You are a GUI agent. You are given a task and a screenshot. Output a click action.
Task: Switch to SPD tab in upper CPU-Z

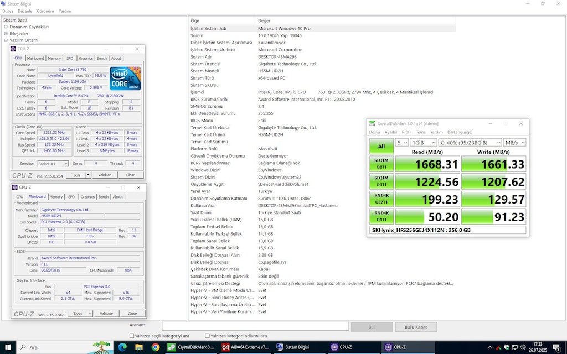tap(69, 58)
